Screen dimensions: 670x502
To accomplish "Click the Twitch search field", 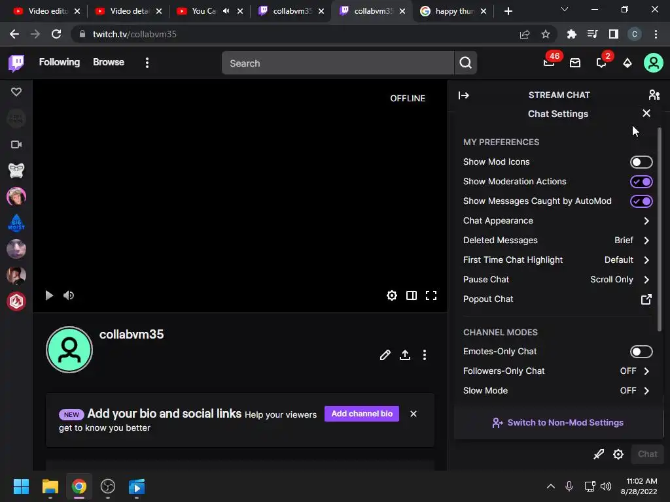I will (338, 63).
